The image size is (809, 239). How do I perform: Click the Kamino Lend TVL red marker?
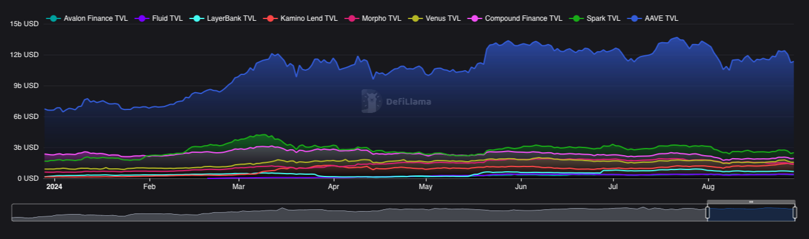270,18
